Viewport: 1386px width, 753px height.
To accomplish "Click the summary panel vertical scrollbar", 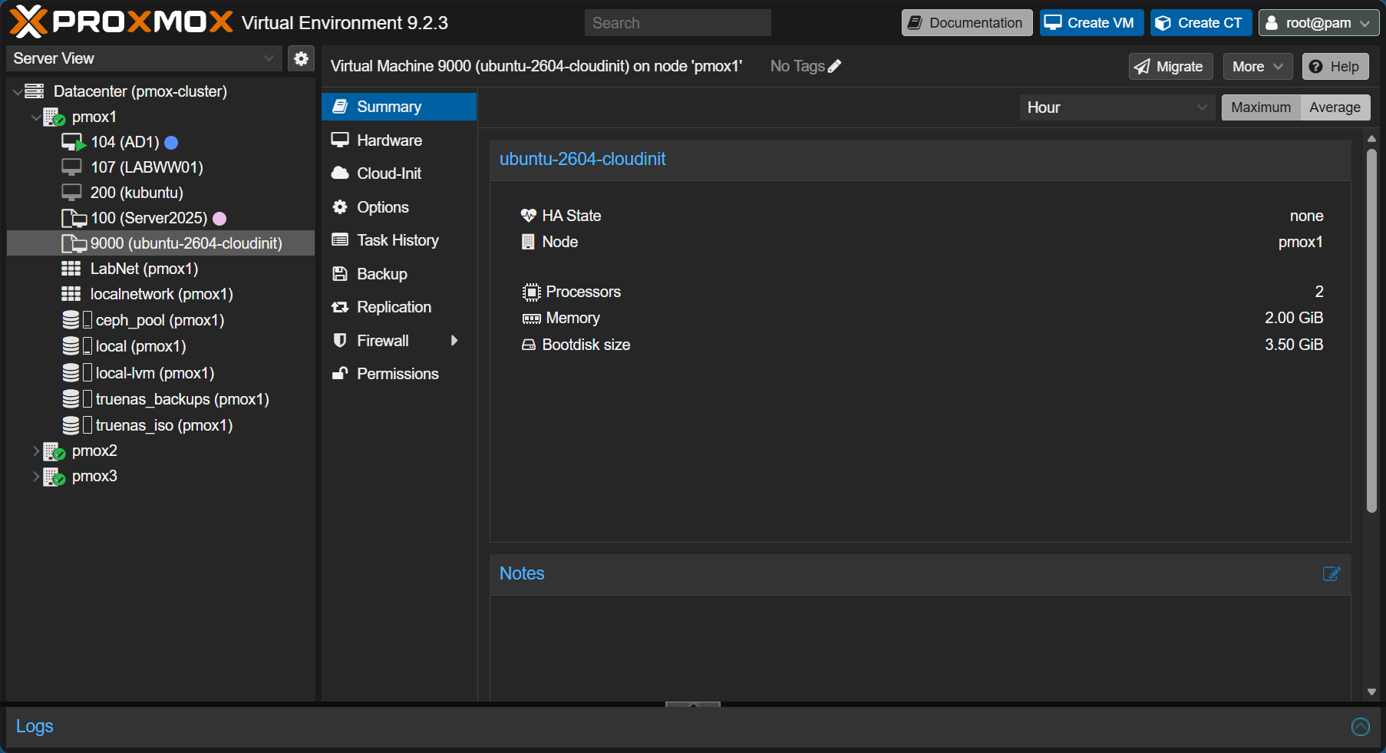I will 1371,330.
